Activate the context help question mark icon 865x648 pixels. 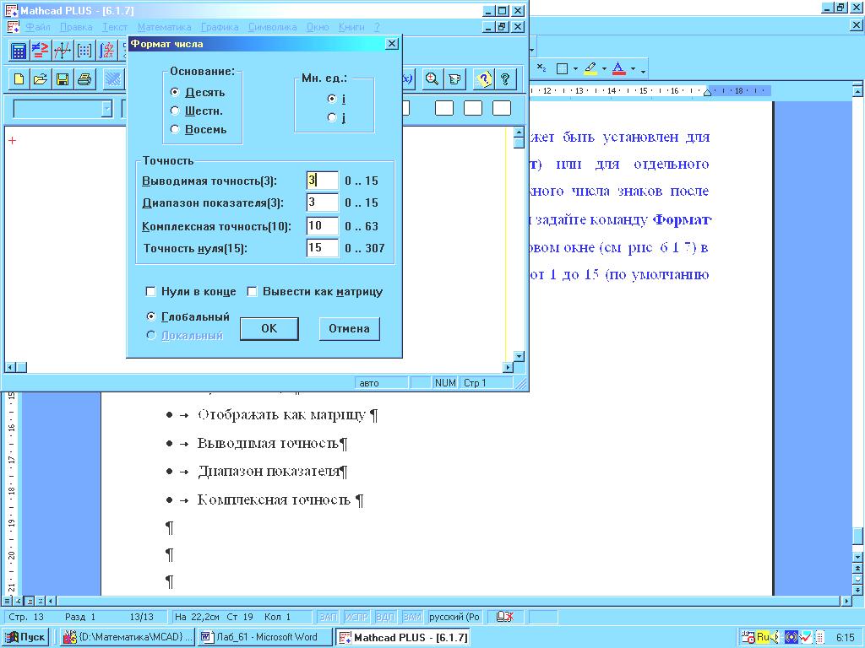505,79
